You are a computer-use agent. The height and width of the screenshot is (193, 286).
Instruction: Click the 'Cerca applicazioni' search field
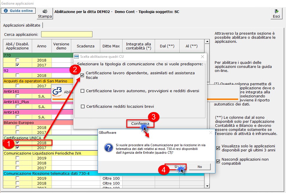click(x=67, y=34)
